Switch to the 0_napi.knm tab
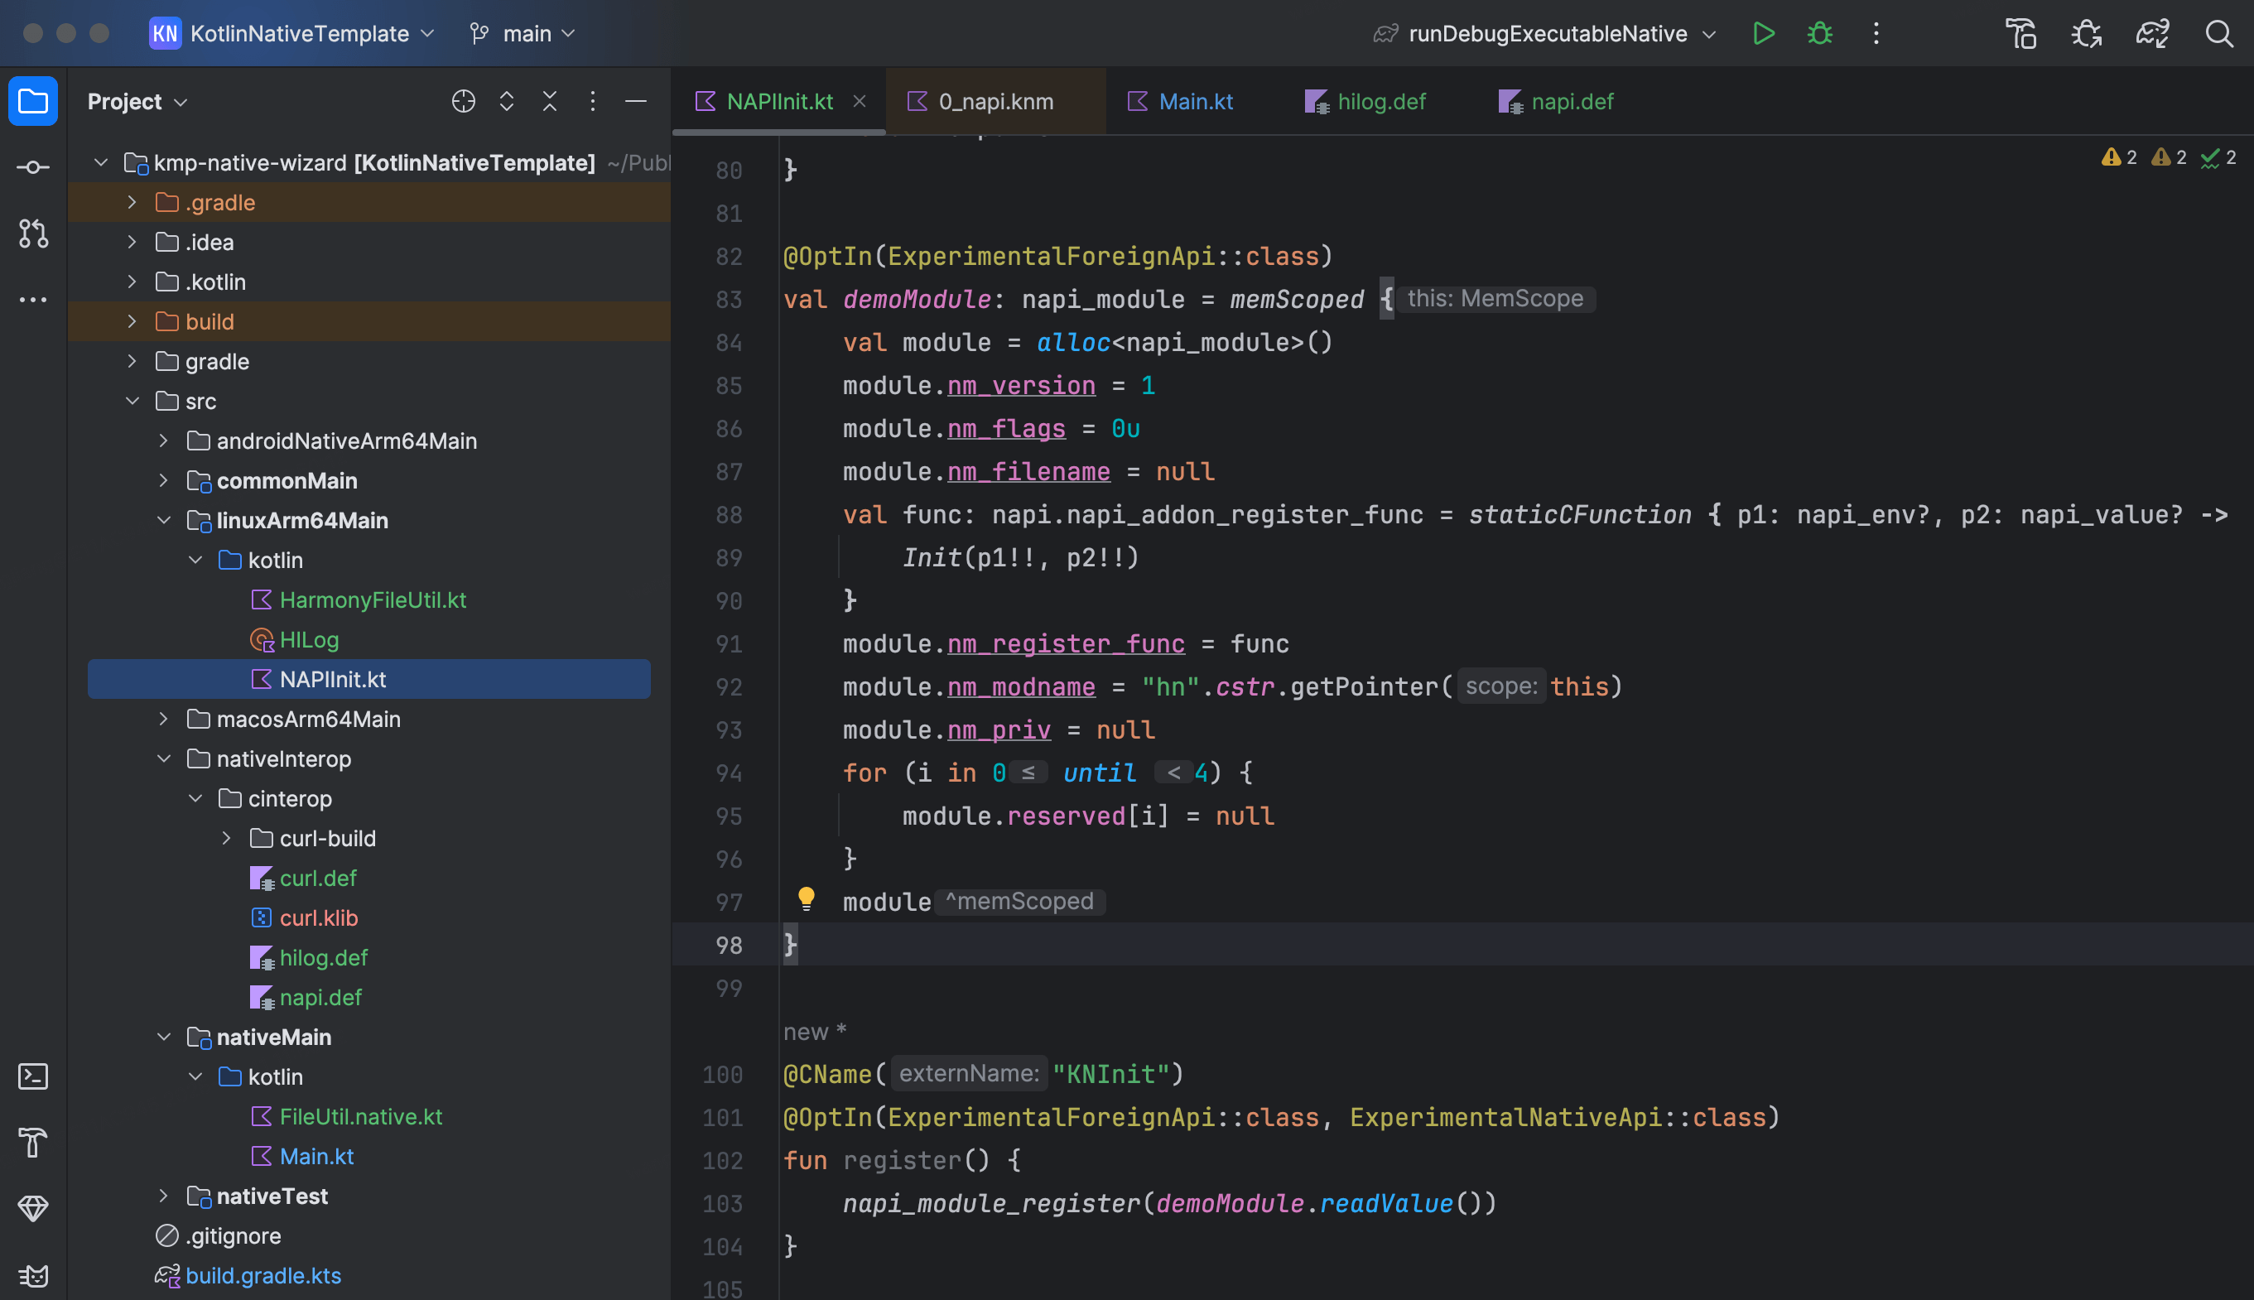Image resolution: width=2254 pixels, height=1300 pixels. pyautogui.click(x=995, y=101)
